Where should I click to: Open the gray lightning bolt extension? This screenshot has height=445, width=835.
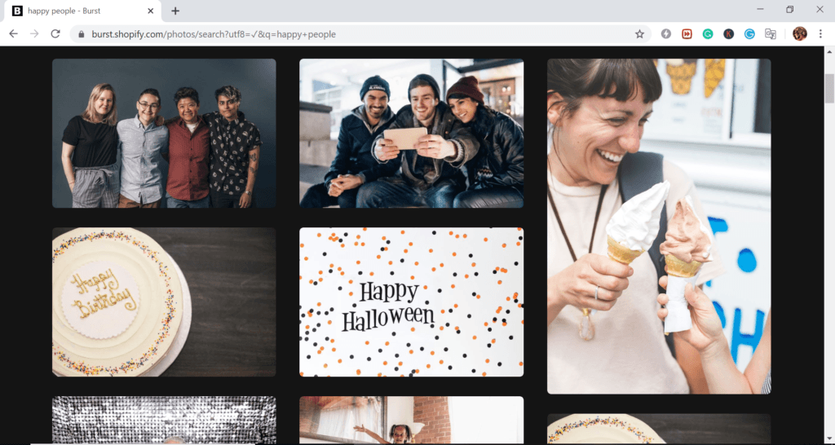point(665,34)
